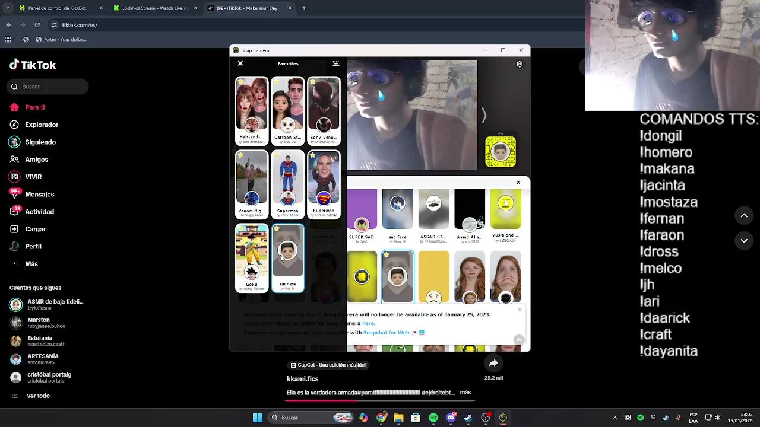Select the Hair-and- favorite lens
This screenshot has height=427, width=760.
point(252,111)
